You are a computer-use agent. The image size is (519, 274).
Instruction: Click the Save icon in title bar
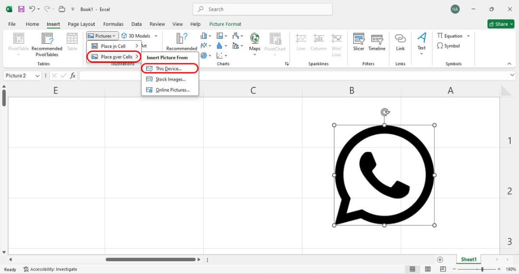click(21, 9)
